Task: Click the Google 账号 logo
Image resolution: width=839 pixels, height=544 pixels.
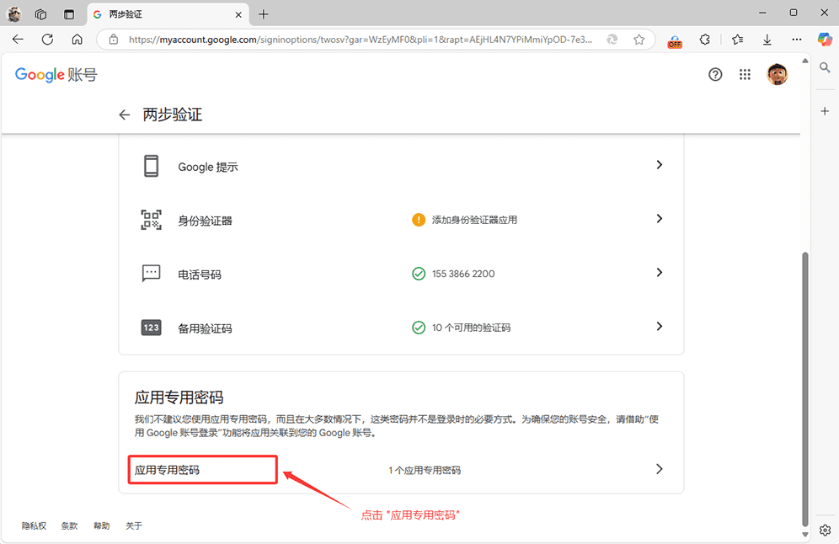Action: click(x=56, y=74)
